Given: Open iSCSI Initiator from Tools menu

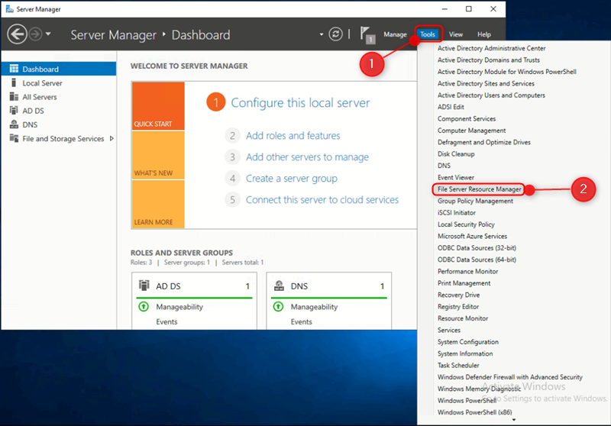Looking at the screenshot, I should tap(456, 212).
